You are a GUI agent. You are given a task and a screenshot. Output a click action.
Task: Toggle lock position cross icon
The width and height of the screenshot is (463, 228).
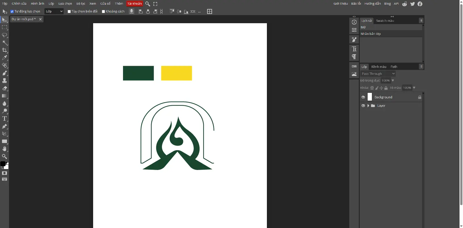[x=381, y=88]
